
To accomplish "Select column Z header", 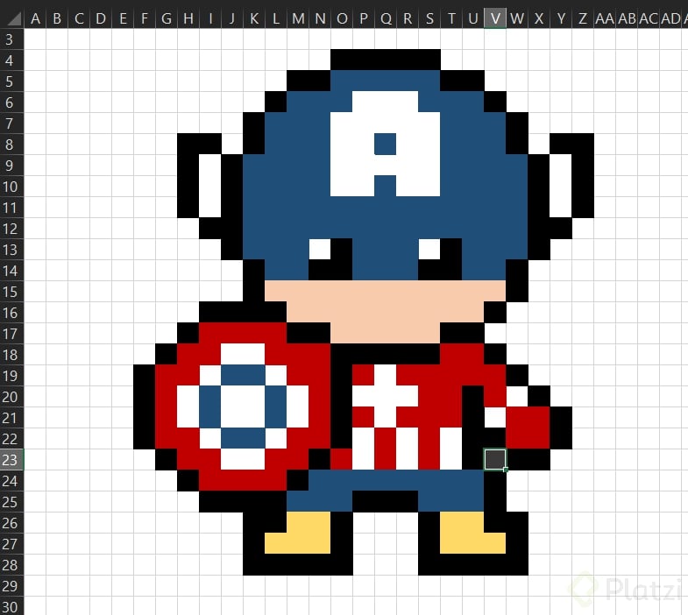I will tap(583, 19).
